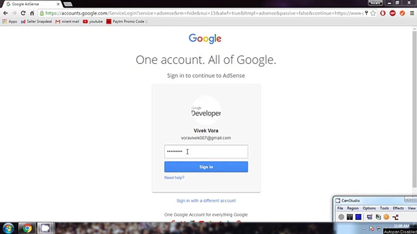Click the CamStudio record to file format icon
The width and height of the screenshot is (417, 234).
coord(378,217)
